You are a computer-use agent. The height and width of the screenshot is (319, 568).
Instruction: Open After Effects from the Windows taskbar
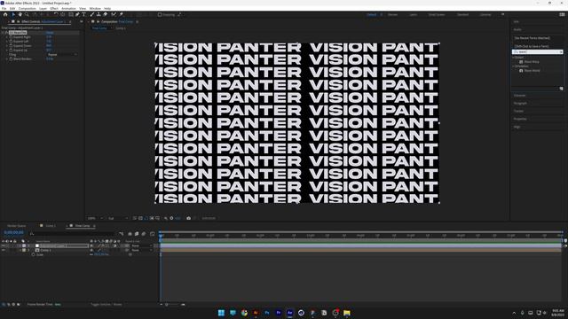point(290,313)
